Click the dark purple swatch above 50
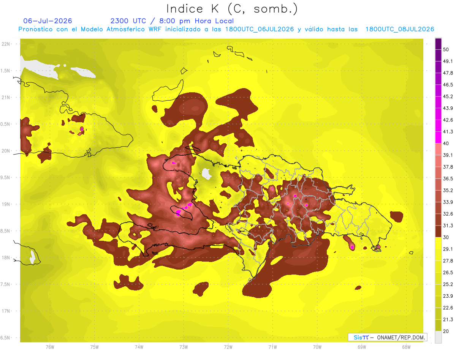 [438, 43]
